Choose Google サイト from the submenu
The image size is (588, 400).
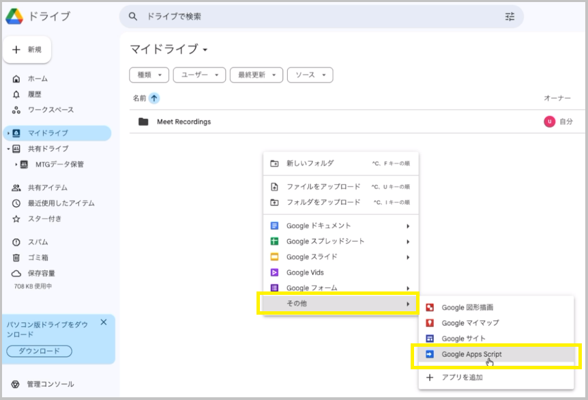496,339
